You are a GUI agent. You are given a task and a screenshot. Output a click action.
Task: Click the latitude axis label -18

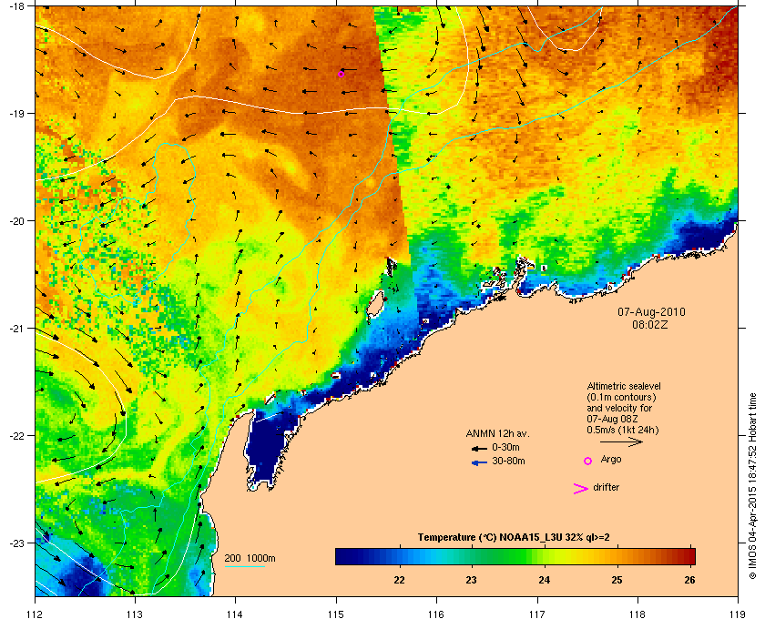(x=16, y=6)
